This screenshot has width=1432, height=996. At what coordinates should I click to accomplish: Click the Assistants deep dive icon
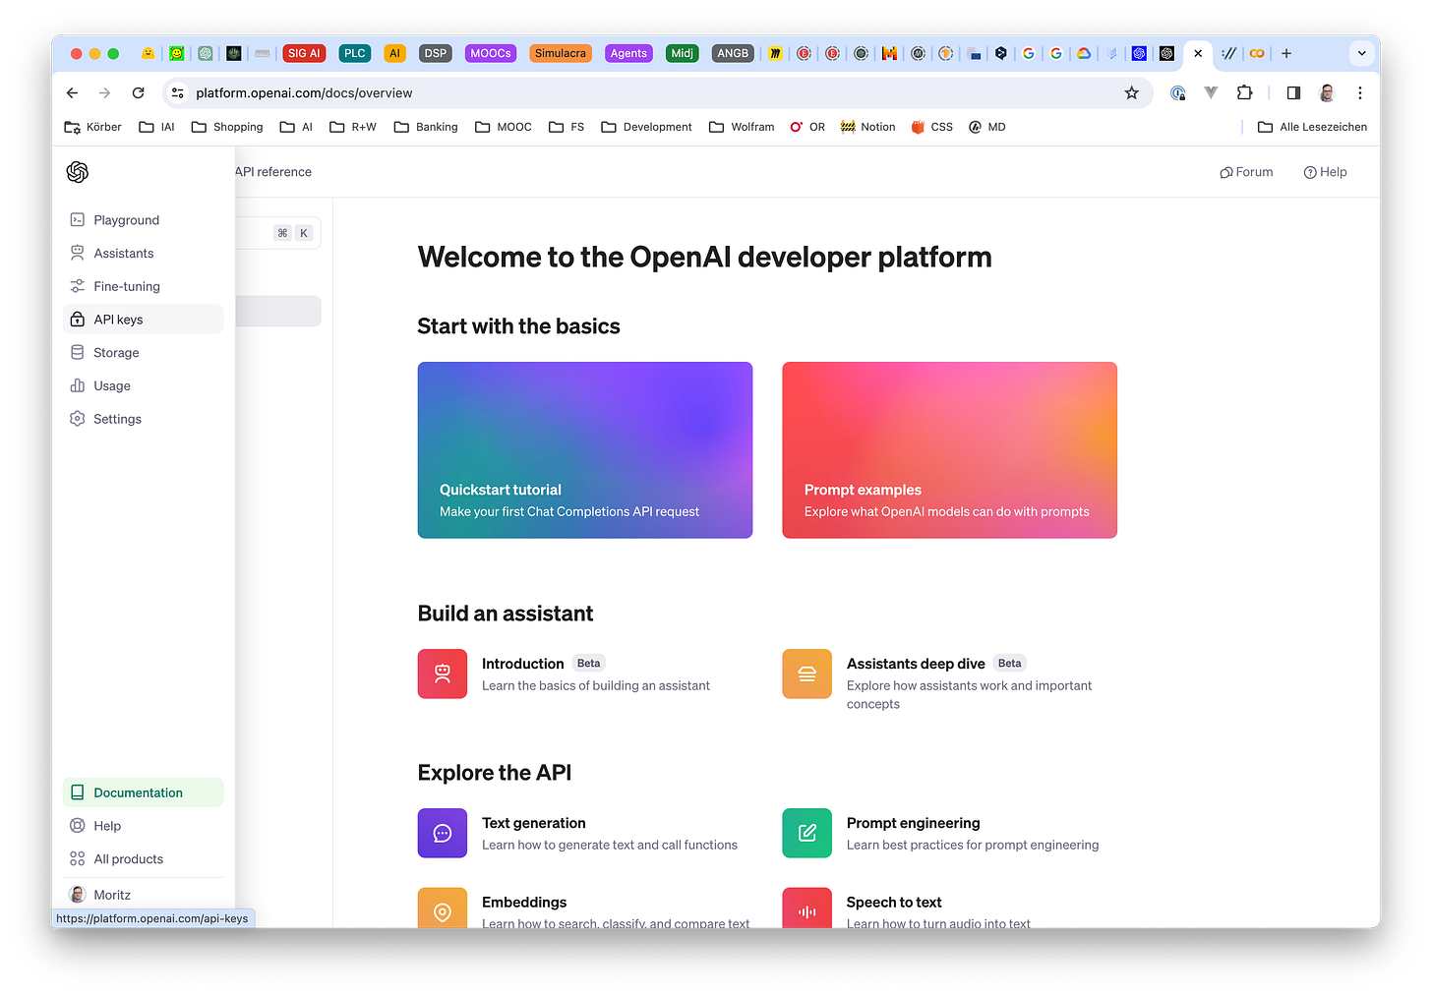[x=807, y=674]
